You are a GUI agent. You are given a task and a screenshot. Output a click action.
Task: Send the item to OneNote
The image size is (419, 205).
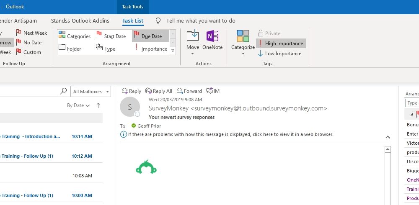(212, 40)
